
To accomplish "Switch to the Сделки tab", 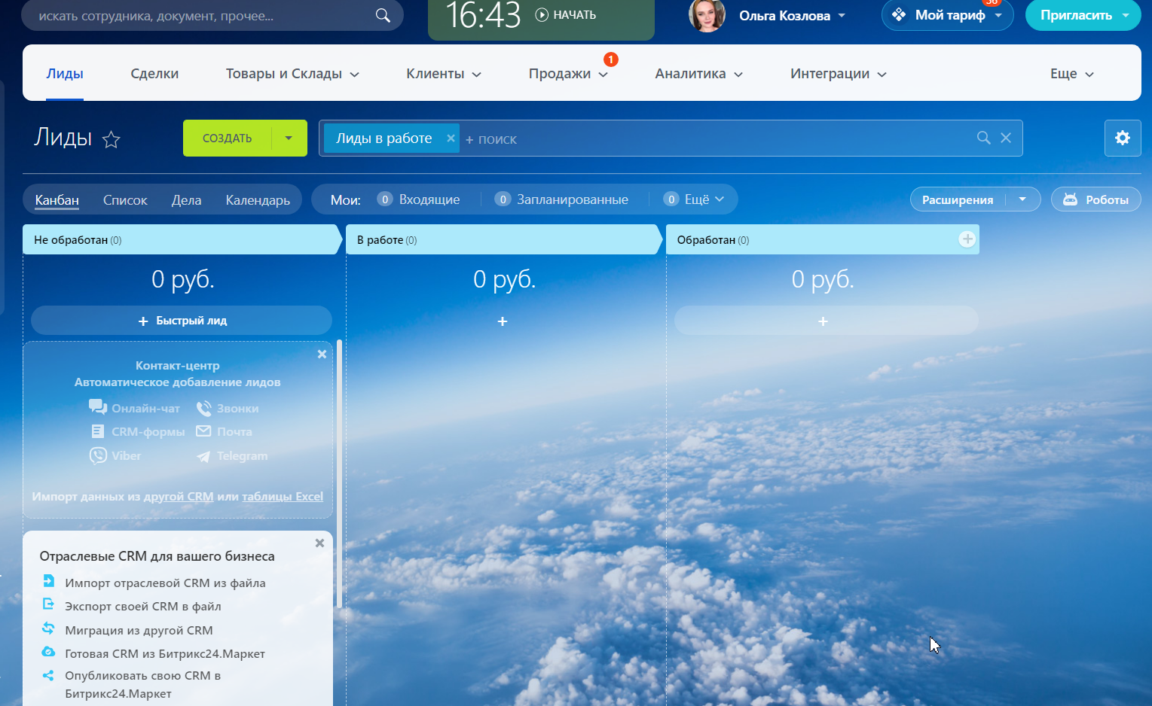I will pyautogui.click(x=154, y=74).
